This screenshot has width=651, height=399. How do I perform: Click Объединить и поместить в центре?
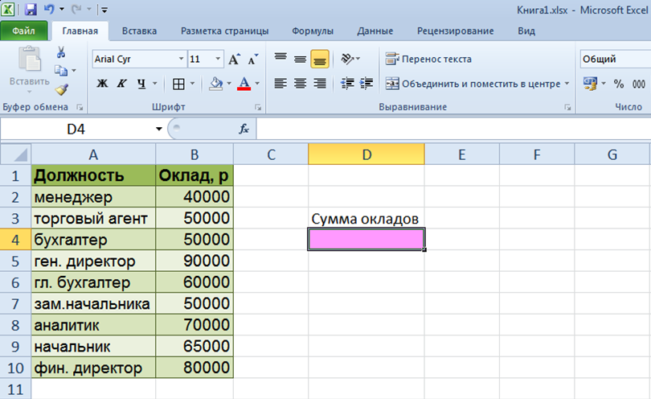click(x=477, y=84)
